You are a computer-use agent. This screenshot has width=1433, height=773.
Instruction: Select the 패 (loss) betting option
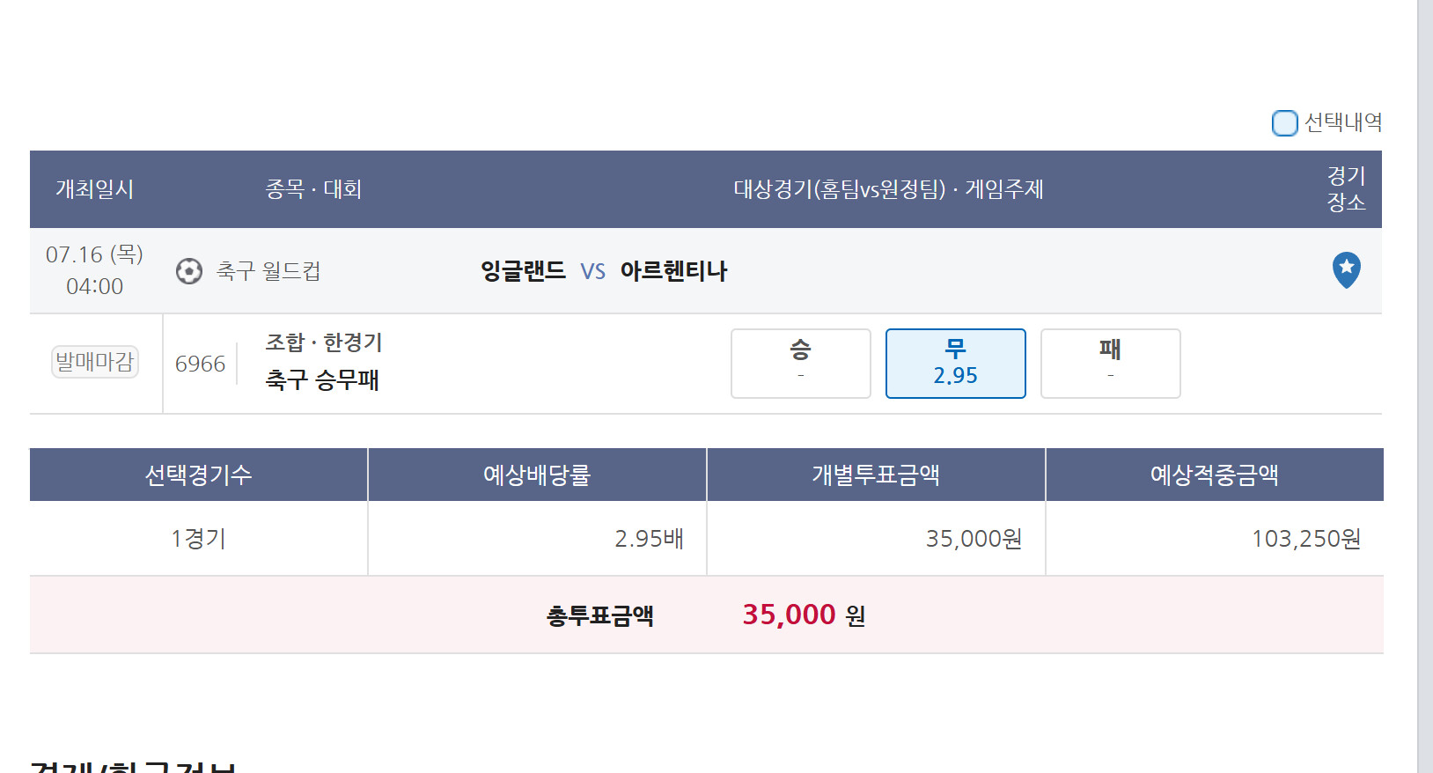(1110, 364)
